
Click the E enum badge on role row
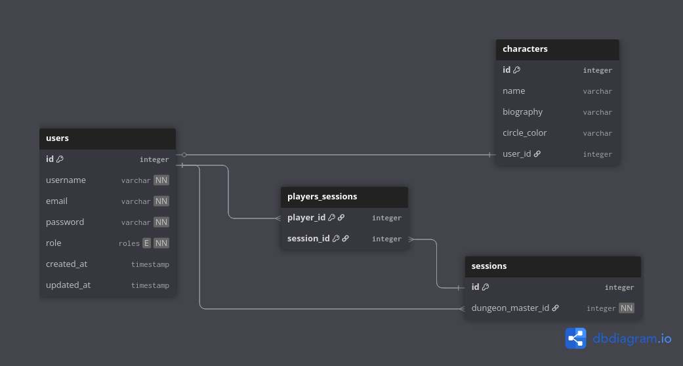coord(146,243)
